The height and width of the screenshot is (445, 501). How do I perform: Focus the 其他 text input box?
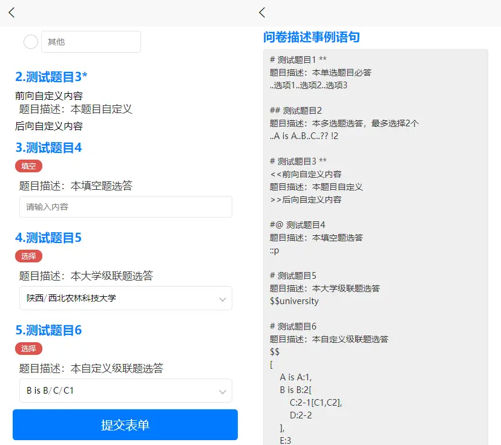point(91,42)
